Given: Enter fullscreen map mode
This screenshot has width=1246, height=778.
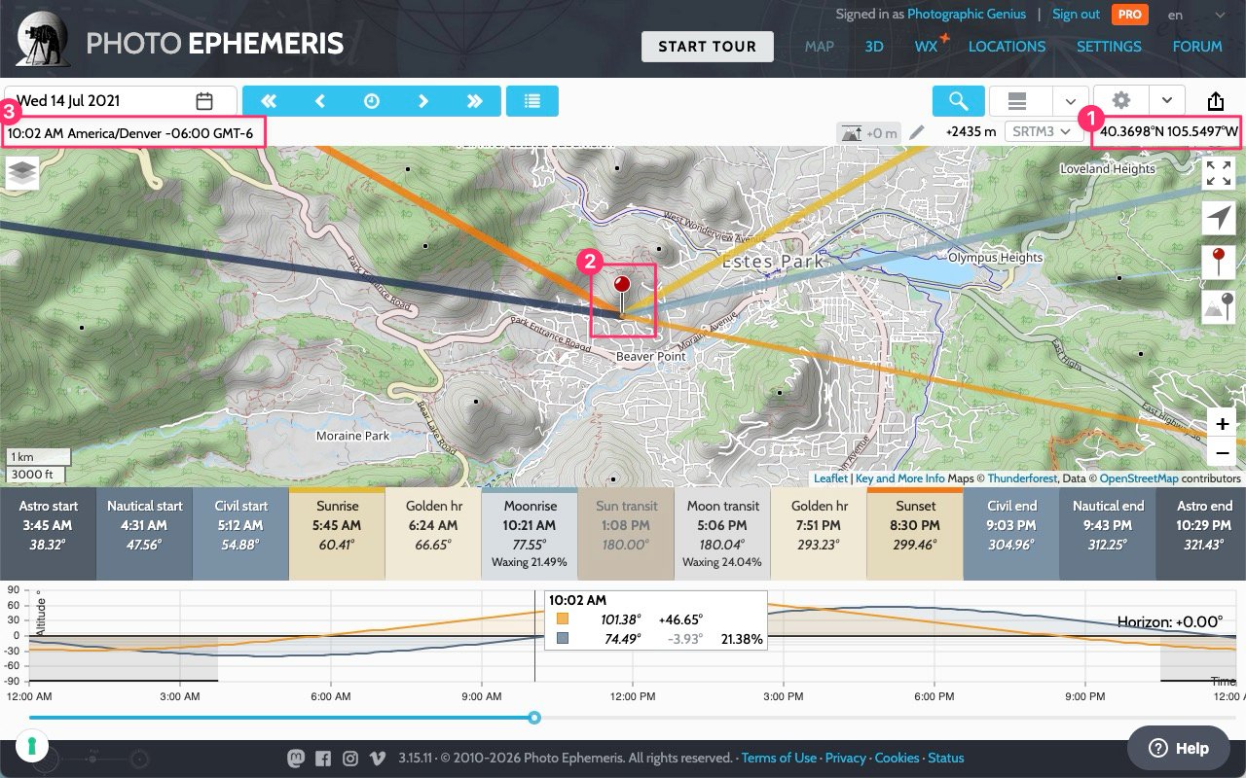Looking at the screenshot, I should (1219, 174).
